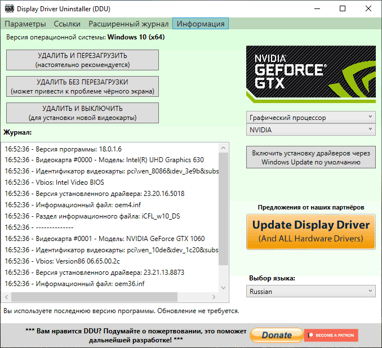The height and width of the screenshot is (348, 382).
Task: Open the NVIDIA vendor dropdown
Action: [310, 130]
